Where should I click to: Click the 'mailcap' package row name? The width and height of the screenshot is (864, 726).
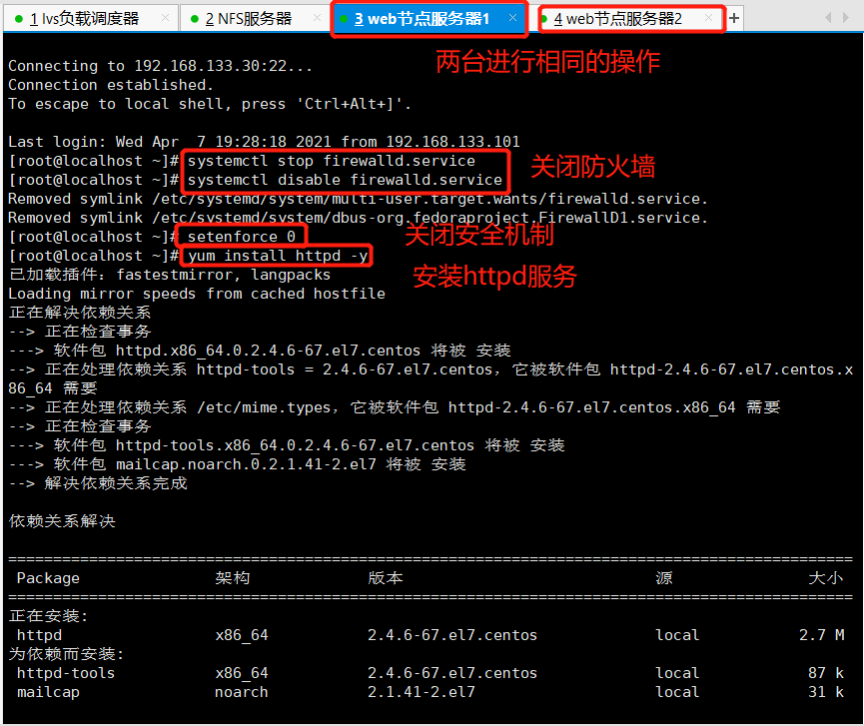pos(48,692)
